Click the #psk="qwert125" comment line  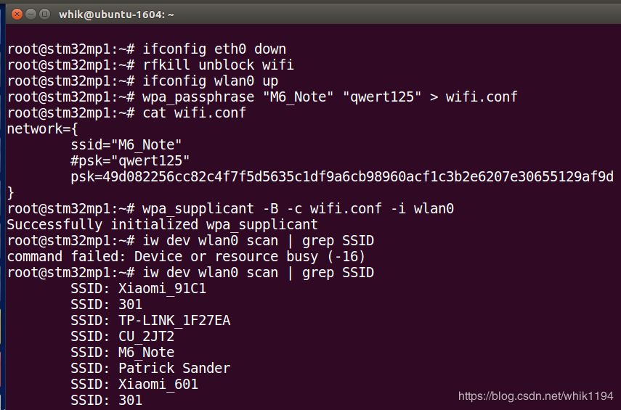(130, 160)
